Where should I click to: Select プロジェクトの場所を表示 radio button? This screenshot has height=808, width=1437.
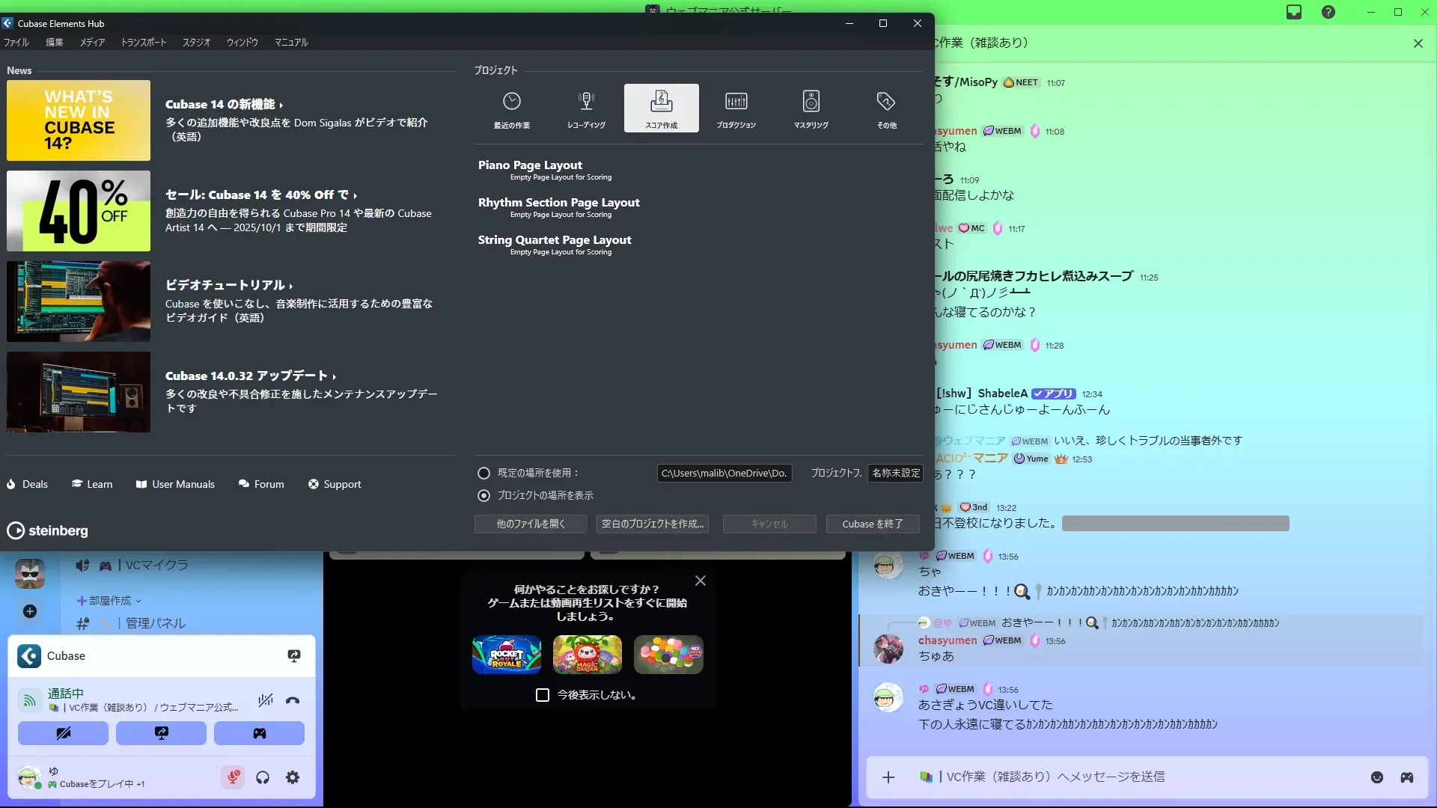point(483,495)
